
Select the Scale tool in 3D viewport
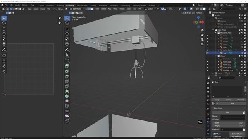67,39
